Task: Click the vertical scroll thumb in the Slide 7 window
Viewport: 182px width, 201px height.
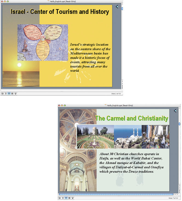Action: [x=179, y=124]
